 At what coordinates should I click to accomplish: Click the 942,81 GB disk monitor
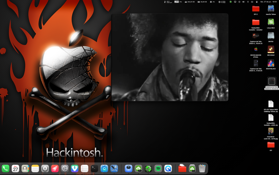pos(190,2)
